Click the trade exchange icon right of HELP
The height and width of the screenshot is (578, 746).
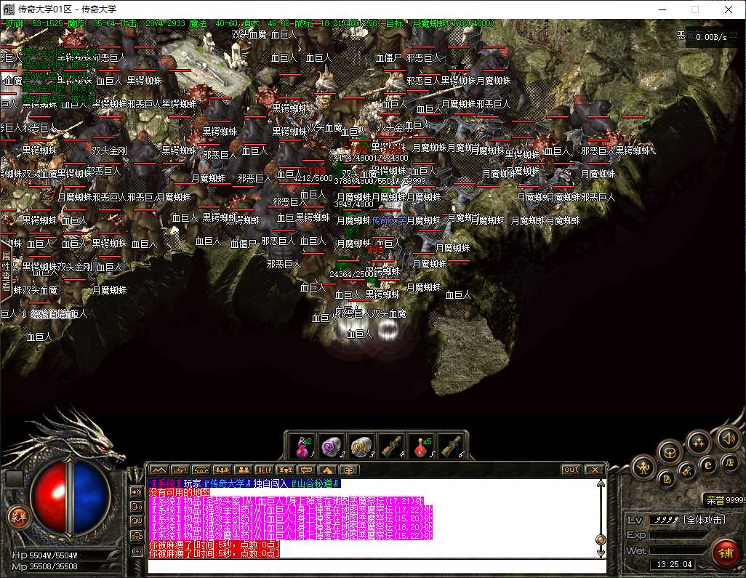click(x=286, y=470)
